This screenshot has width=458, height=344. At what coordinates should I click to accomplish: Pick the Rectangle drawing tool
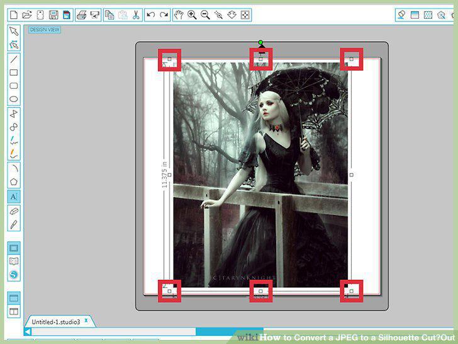click(x=14, y=72)
